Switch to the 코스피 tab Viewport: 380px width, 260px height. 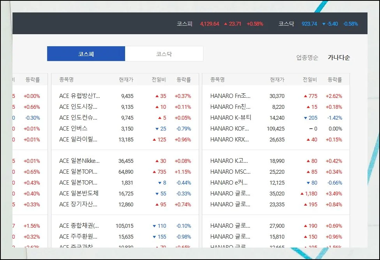(86, 54)
